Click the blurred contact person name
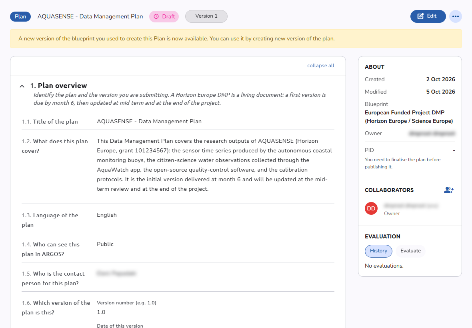 [x=116, y=273]
